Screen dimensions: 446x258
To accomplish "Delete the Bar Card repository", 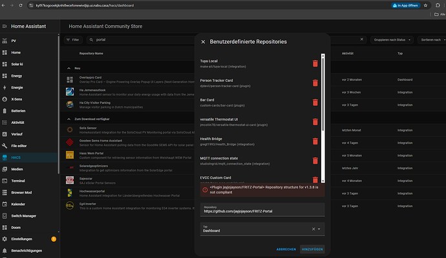I will coord(315,102).
